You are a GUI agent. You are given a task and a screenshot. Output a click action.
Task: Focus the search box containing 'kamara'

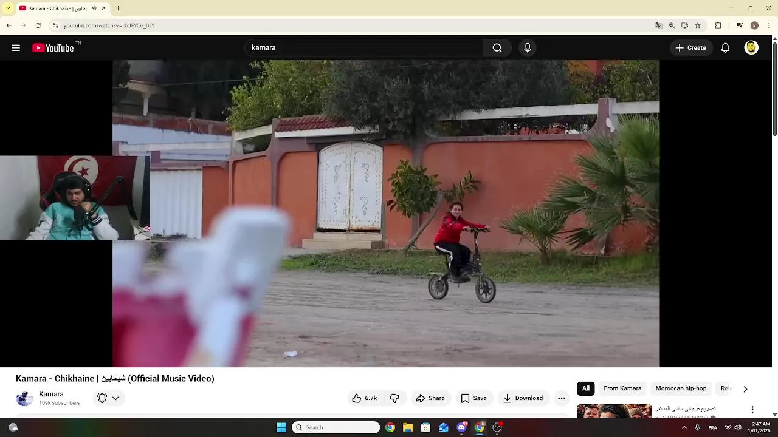click(364, 48)
